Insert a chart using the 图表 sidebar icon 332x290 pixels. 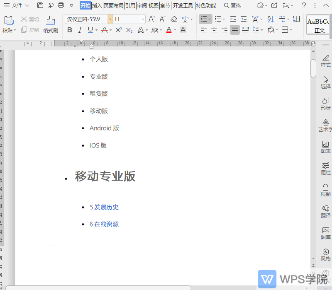click(x=325, y=147)
